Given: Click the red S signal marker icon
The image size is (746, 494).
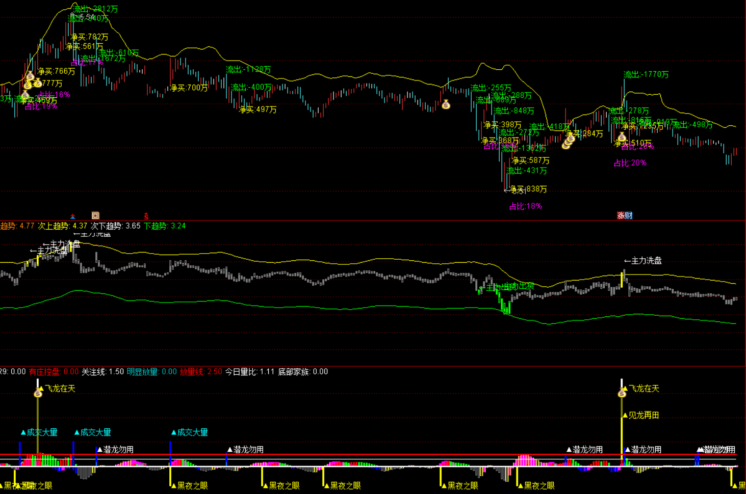Looking at the screenshot, I should coord(146,216).
